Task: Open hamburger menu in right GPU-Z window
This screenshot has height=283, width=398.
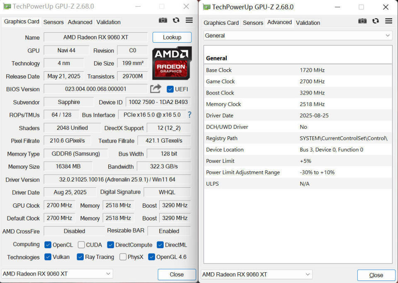Action: click(x=388, y=21)
